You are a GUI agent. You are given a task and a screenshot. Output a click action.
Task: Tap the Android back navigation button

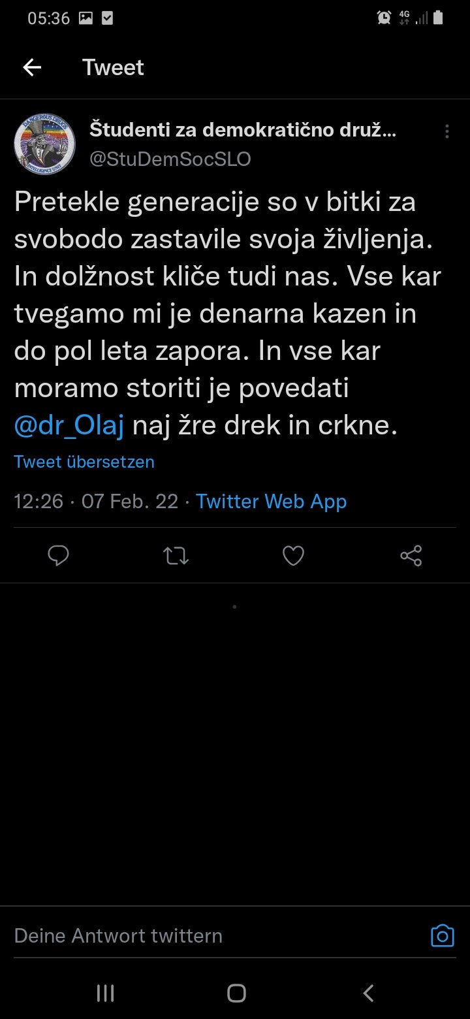tap(368, 994)
